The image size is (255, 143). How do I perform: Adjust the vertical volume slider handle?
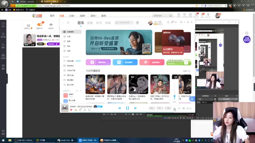pos(174,97)
